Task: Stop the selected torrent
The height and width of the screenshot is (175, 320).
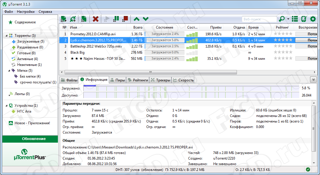Action: coord(125,19)
